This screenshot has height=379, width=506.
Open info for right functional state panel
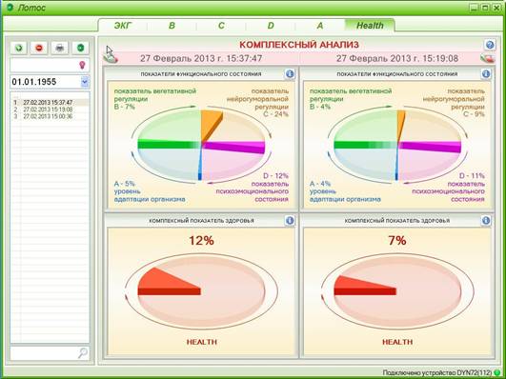486,74
